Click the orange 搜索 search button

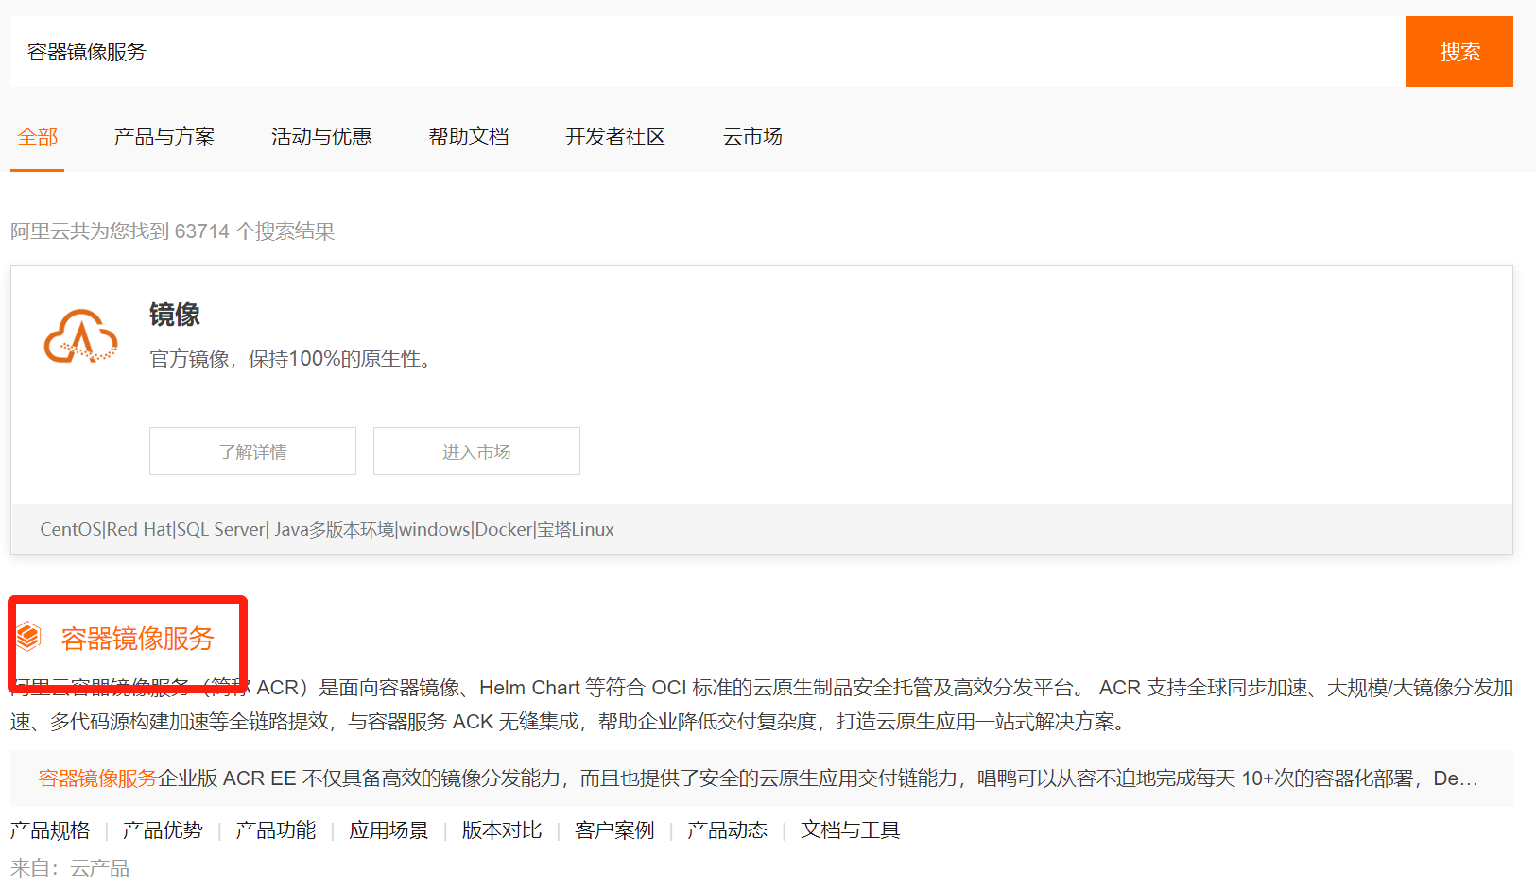(1458, 51)
